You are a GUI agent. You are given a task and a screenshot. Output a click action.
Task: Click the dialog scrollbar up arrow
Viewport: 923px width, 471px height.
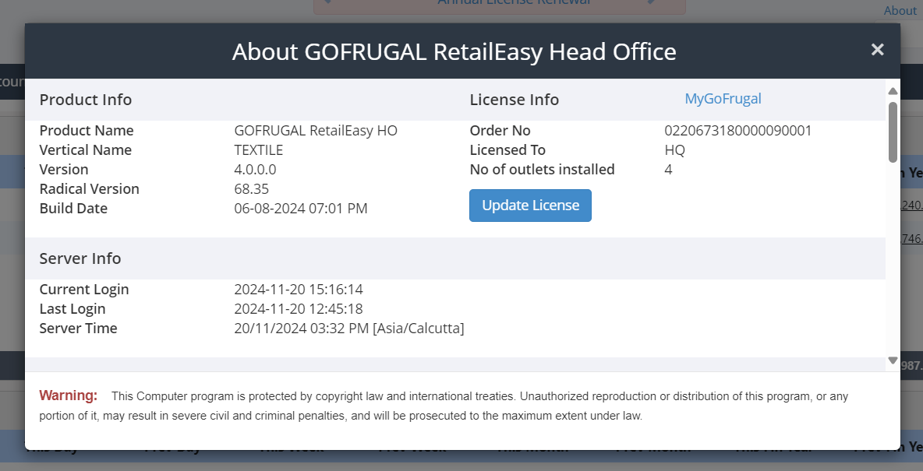893,91
